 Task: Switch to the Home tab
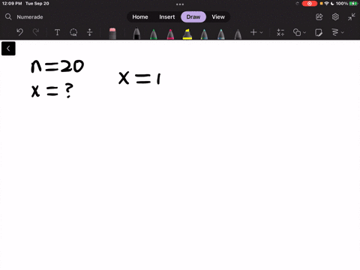click(x=140, y=16)
